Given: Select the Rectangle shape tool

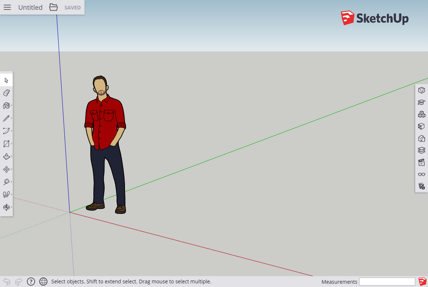Looking at the screenshot, I should [7, 144].
